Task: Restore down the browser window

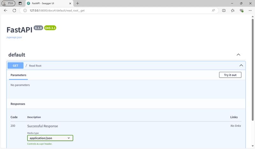Action: coord(241,3)
